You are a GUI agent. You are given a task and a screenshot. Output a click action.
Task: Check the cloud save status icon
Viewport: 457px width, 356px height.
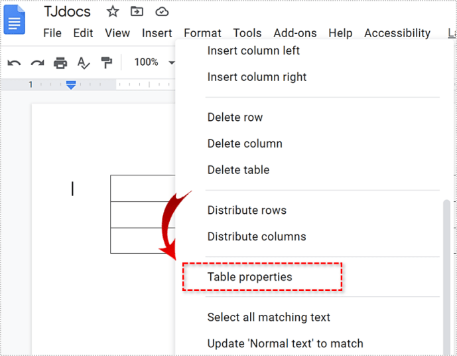click(162, 12)
